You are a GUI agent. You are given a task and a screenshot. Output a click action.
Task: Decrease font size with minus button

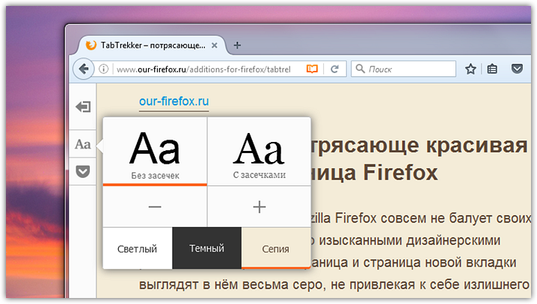(x=155, y=207)
